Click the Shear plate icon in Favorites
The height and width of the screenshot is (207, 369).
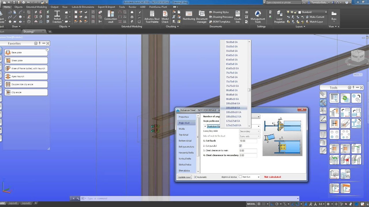click(x=8, y=60)
